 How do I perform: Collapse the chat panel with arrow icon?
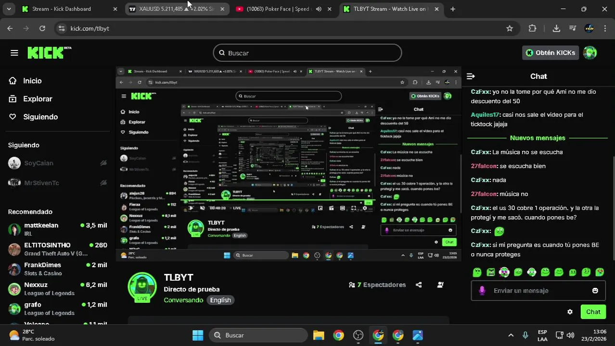tap(471, 76)
